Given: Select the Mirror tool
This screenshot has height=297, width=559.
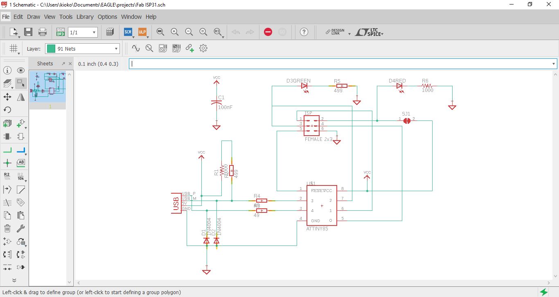Looking at the screenshot, I should [x=21, y=97].
